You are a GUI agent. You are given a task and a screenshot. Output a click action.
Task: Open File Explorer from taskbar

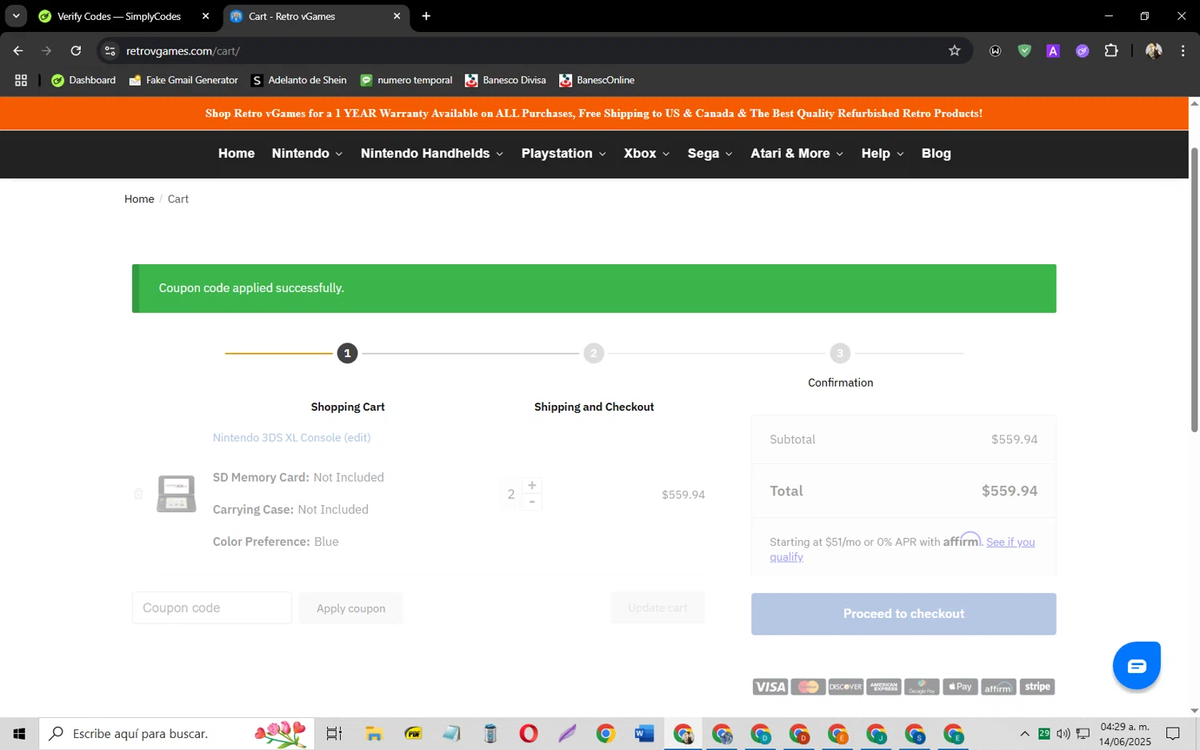pyautogui.click(x=374, y=733)
